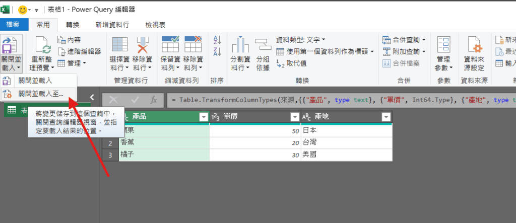Click the 選擇資料行 choose columns icon
Screen dimensions: 516x223
(119, 46)
